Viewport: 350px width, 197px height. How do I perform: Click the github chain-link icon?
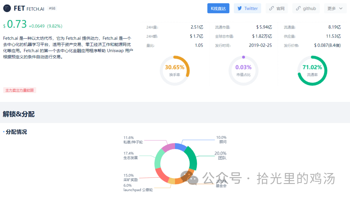298,8
